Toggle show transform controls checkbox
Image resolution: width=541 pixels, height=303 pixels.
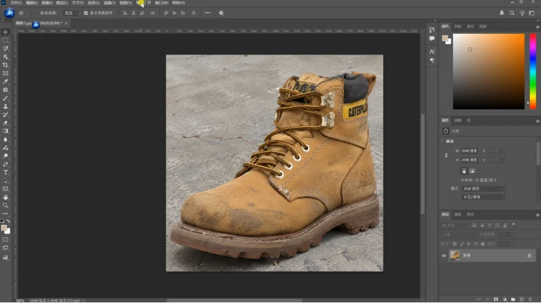[x=86, y=13]
